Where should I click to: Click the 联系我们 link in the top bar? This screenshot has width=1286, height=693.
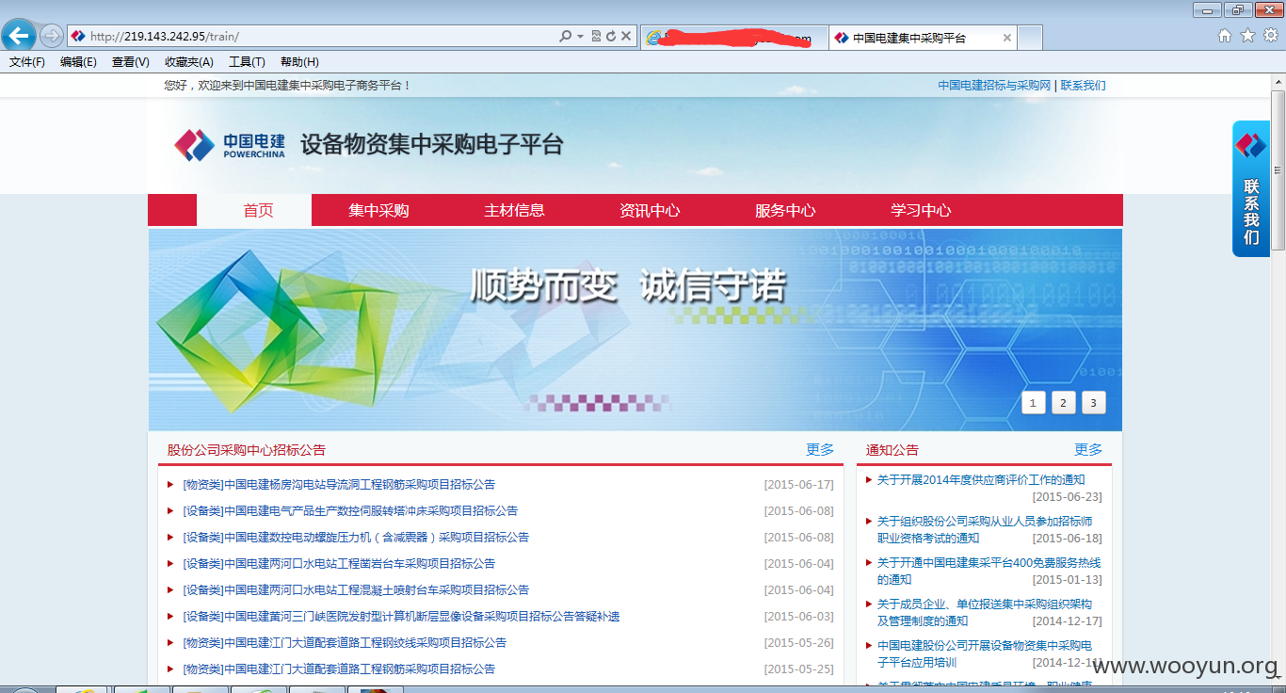coord(1084,86)
